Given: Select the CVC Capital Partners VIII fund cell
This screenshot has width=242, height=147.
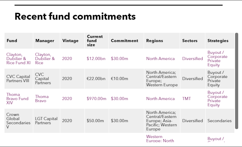Looking at the screenshot, I should click(18, 79).
